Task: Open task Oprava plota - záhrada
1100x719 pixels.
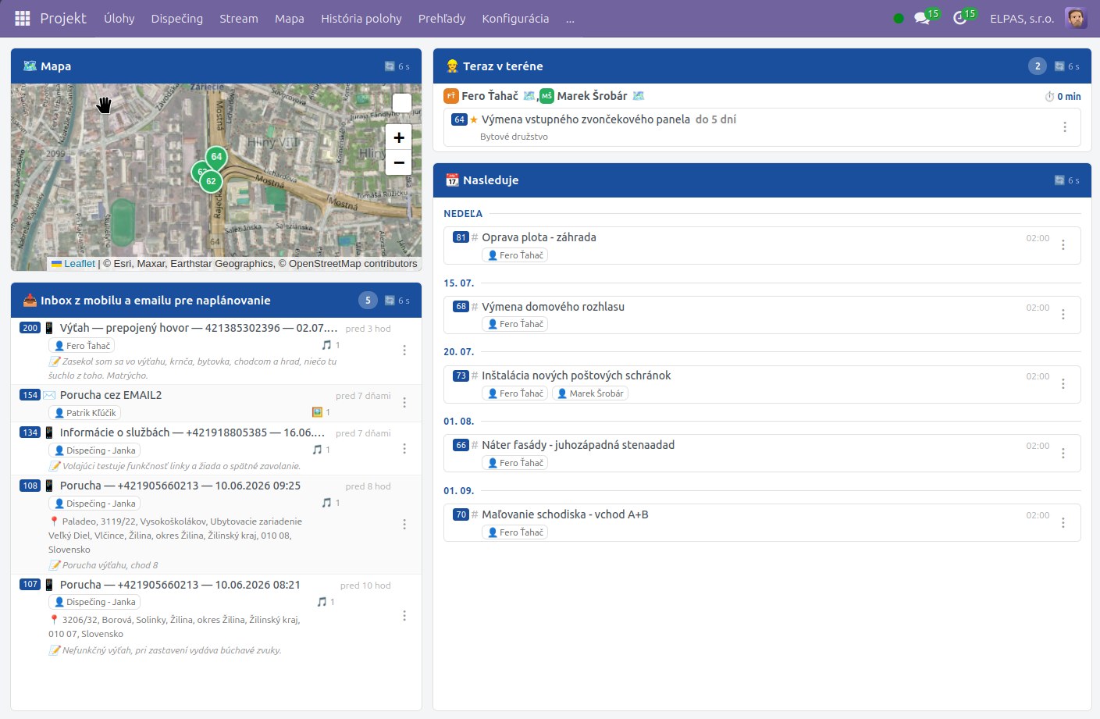Action: pos(539,237)
